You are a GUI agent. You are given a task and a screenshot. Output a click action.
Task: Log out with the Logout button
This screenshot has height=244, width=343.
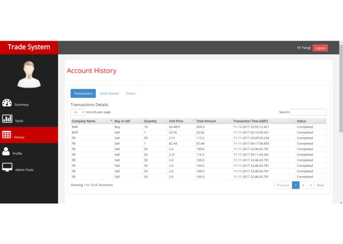click(x=320, y=48)
